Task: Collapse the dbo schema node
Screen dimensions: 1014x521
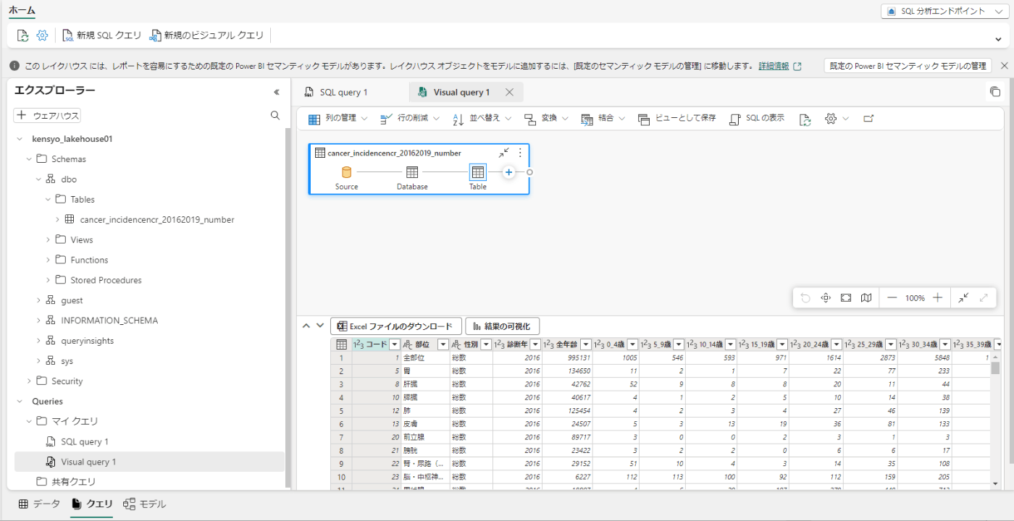Action: tap(38, 179)
